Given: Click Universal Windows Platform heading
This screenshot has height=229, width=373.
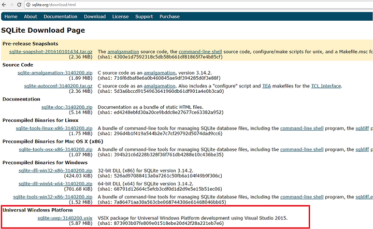Looking at the screenshot, I should [x=38, y=210].
